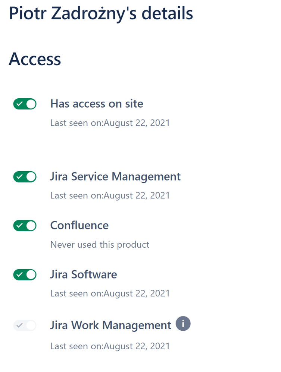
Task: Click the Jira Work Management label
Action: [110, 325]
